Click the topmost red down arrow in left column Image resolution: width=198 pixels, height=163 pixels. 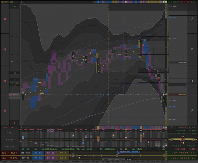[5, 19]
